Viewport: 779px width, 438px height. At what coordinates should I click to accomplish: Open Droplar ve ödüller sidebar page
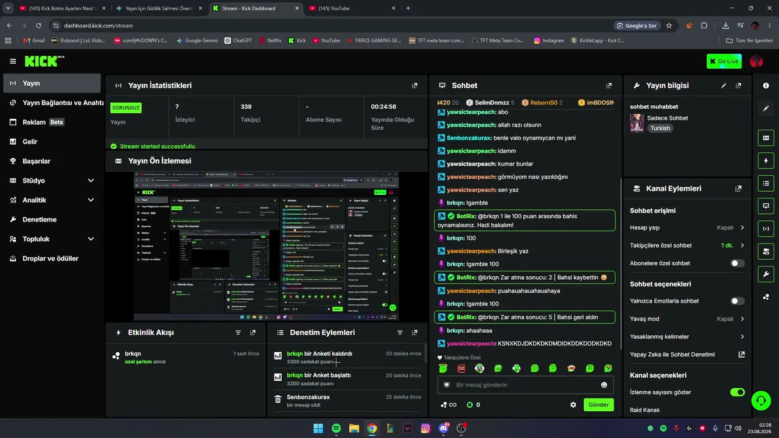[x=52, y=259]
